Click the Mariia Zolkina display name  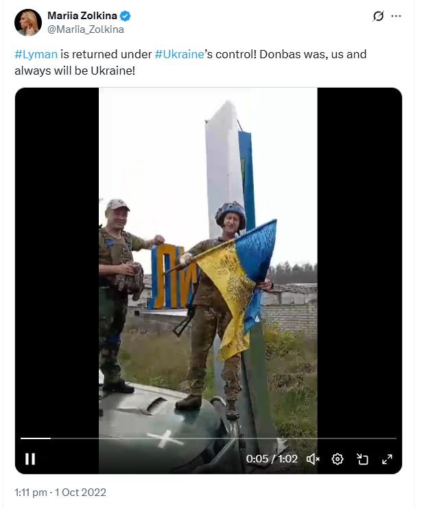(x=82, y=16)
